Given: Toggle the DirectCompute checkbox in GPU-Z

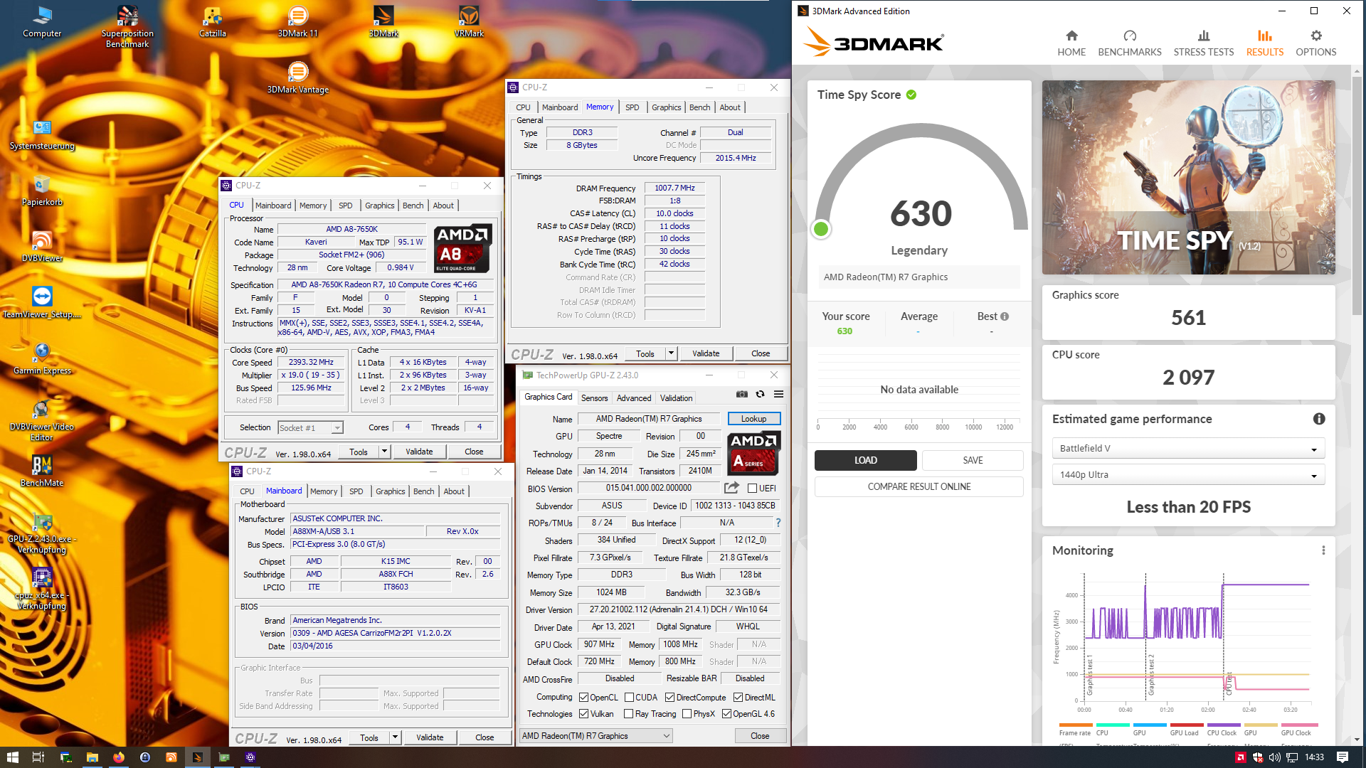Looking at the screenshot, I should pos(669,698).
